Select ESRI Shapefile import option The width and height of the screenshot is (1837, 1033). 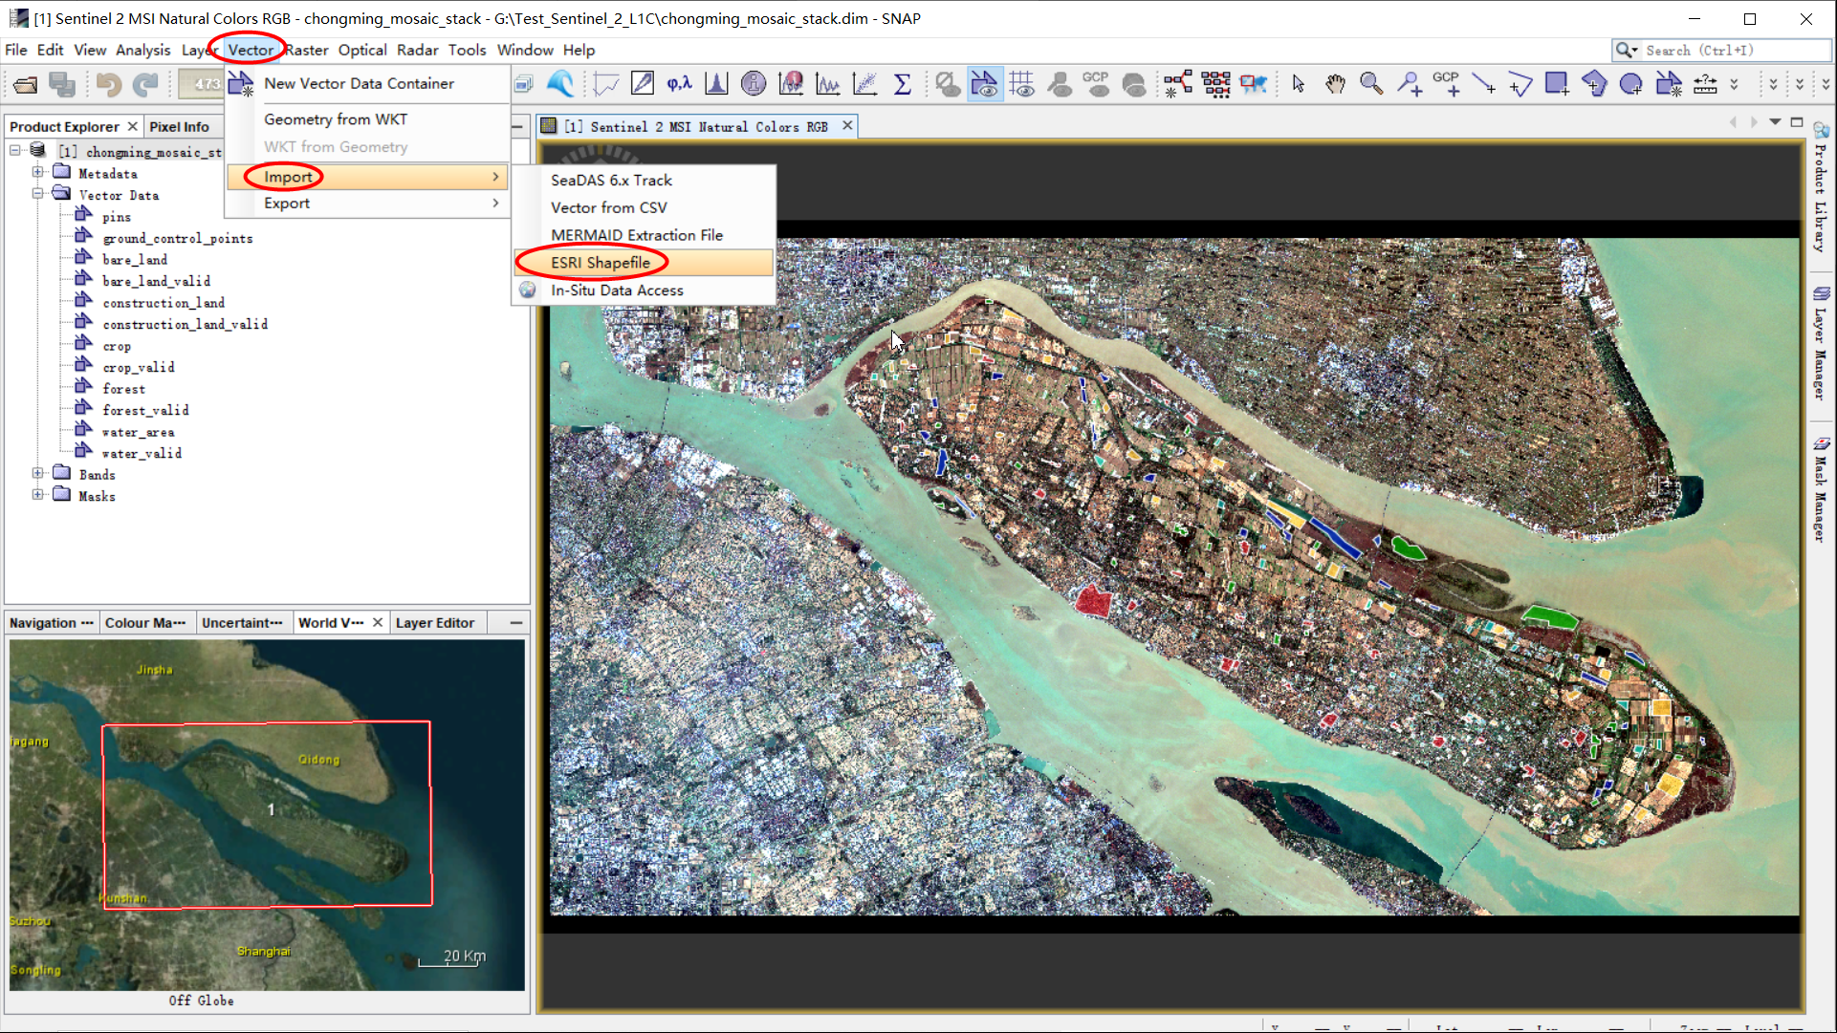click(601, 263)
